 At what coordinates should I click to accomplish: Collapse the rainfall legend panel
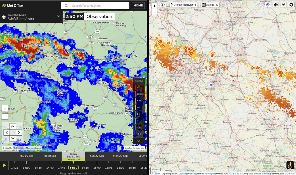[x=138, y=141]
